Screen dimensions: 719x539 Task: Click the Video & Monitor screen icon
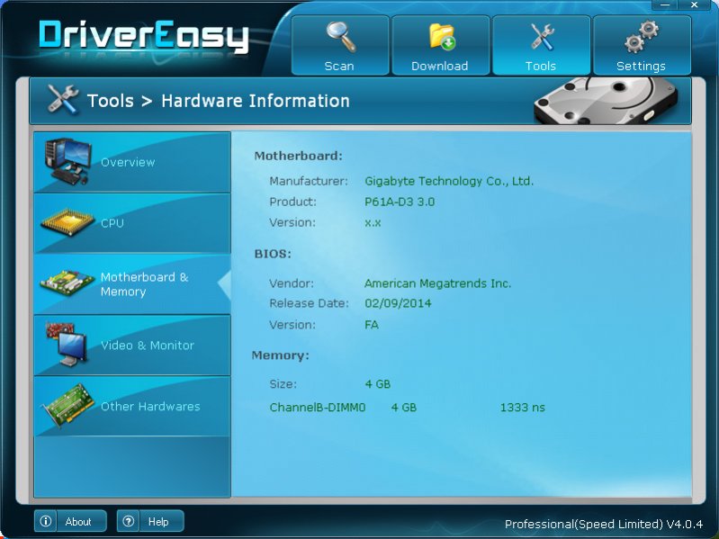tap(67, 345)
